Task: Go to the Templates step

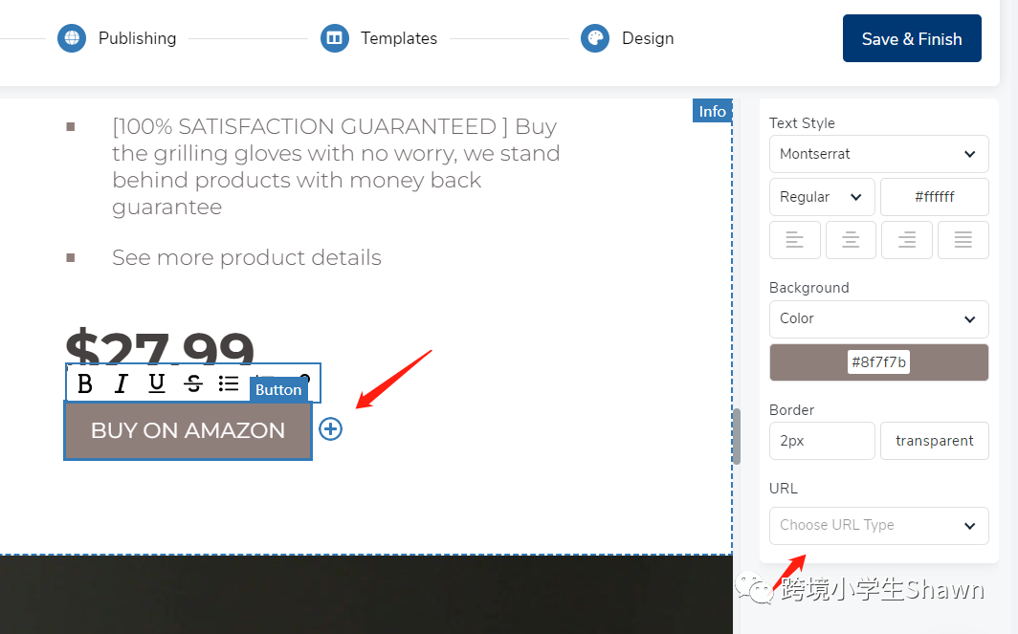Action: 399,38
